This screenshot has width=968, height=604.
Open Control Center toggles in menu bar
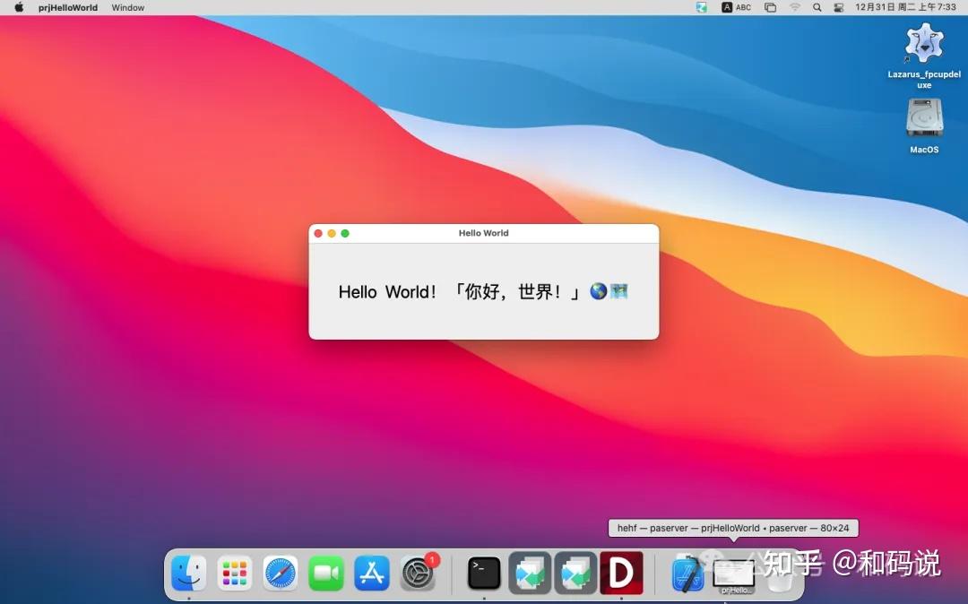click(x=839, y=7)
